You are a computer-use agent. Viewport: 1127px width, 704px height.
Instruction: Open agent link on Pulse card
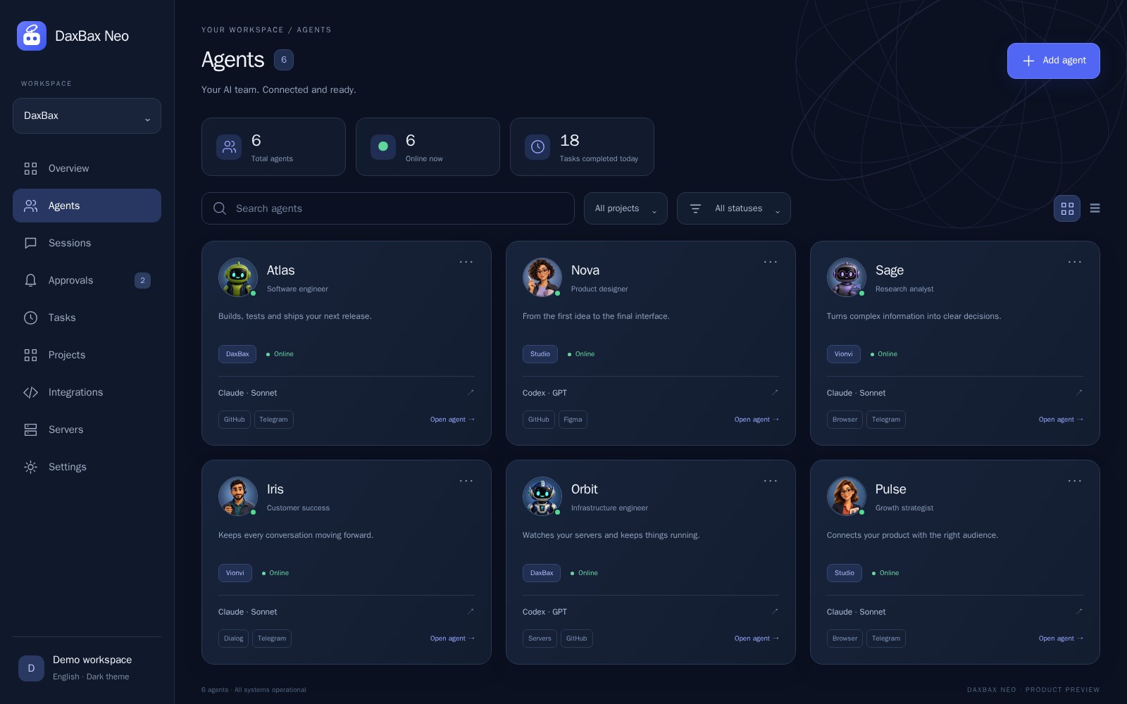tap(1061, 639)
